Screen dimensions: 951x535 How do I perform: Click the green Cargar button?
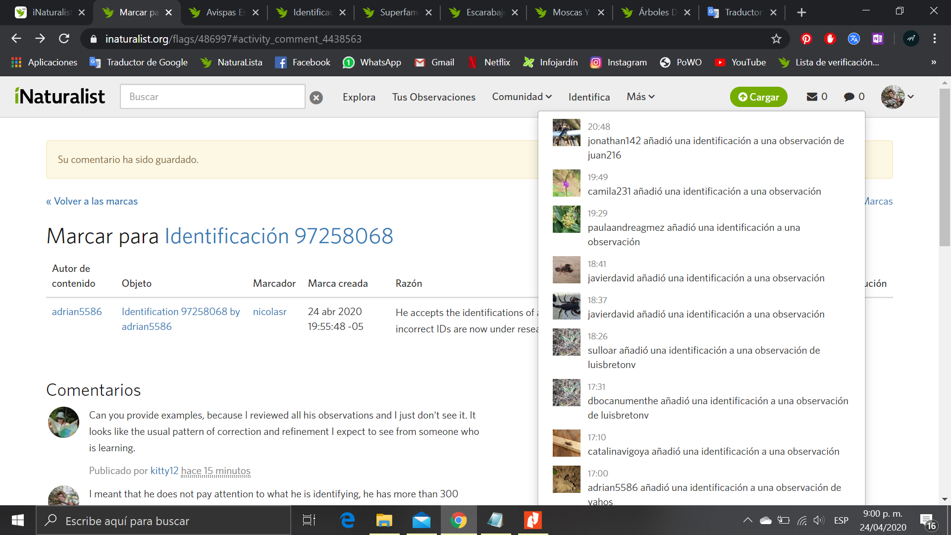[758, 97]
